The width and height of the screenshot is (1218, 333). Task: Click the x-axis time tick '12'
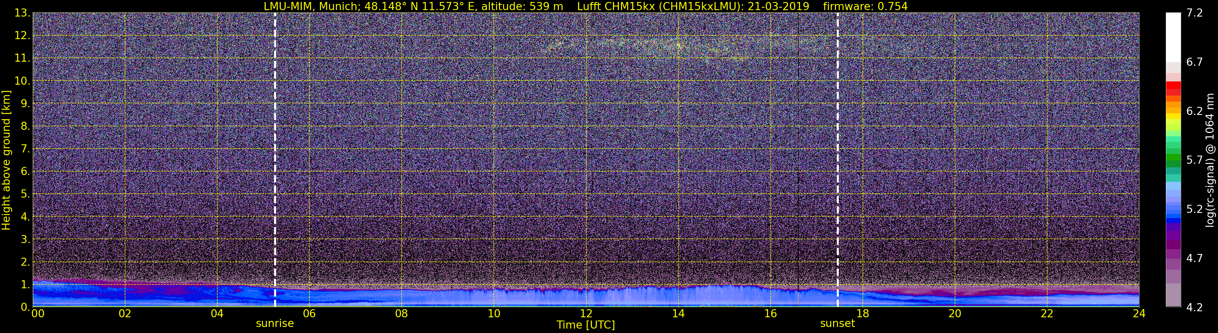(x=586, y=314)
